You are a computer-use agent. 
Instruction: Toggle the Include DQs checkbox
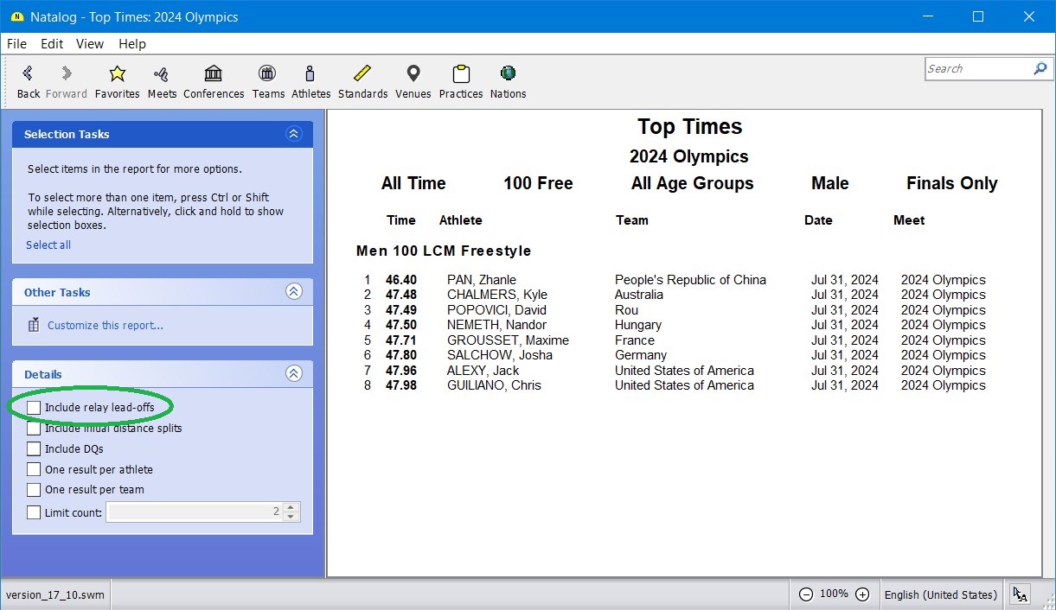[x=34, y=448]
